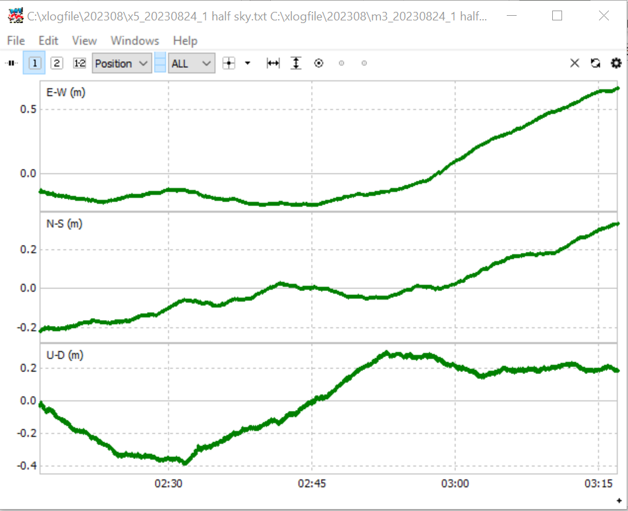The width and height of the screenshot is (628, 511).
Task: Open the File menu
Action: tap(16, 41)
